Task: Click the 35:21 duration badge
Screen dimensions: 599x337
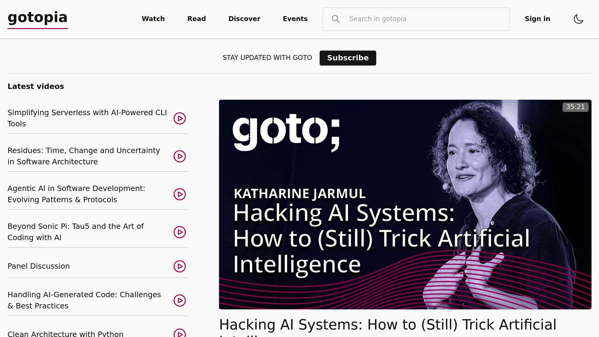Action: click(x=575, y=107)
